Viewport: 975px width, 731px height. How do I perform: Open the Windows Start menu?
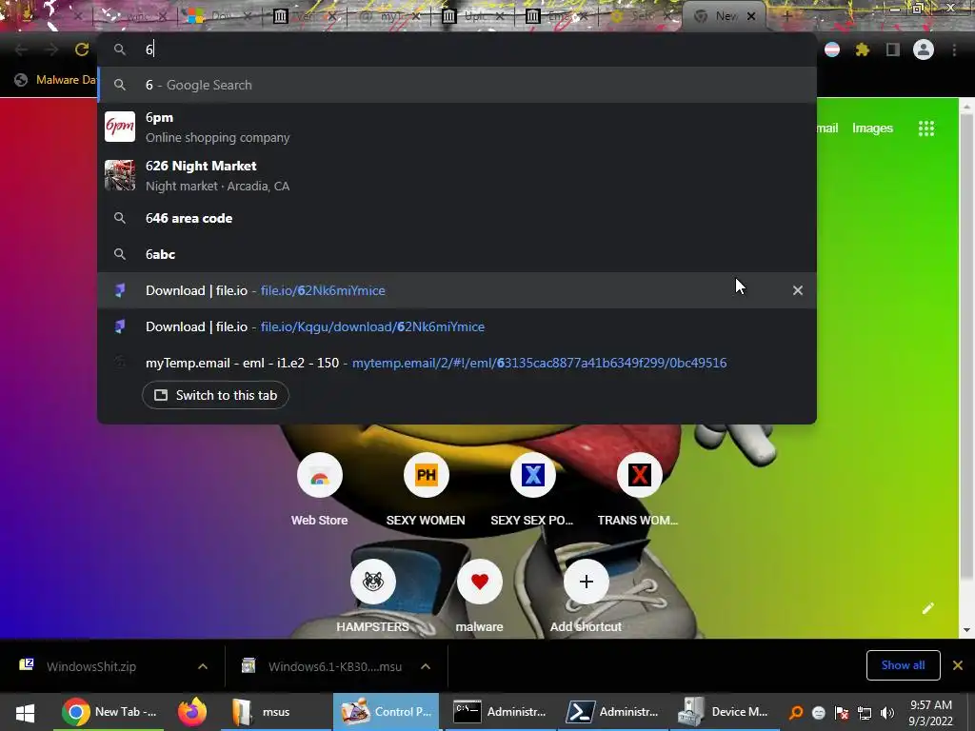tap(25, 712)
